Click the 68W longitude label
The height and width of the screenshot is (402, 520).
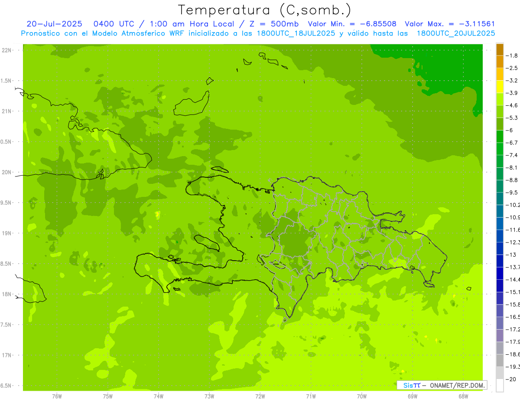point(463,396)
